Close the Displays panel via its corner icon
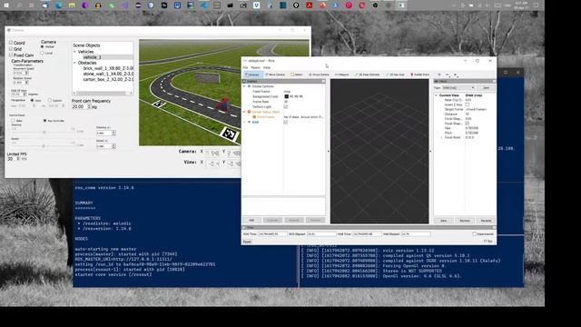Viewport: 581px width, 327px height. click(x=323, y=81)
